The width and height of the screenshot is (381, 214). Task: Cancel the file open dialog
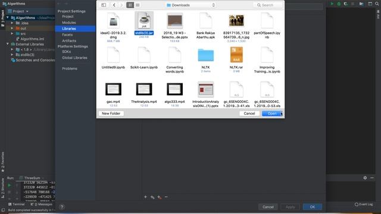pos(249,114)
